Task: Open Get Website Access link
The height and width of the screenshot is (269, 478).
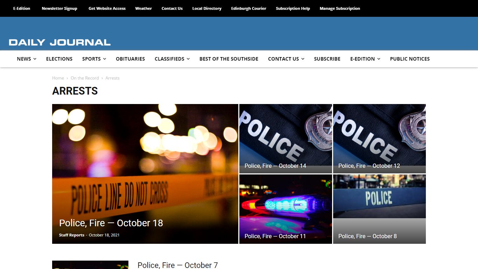Action: pyautogui.click(x=107, y=8)
